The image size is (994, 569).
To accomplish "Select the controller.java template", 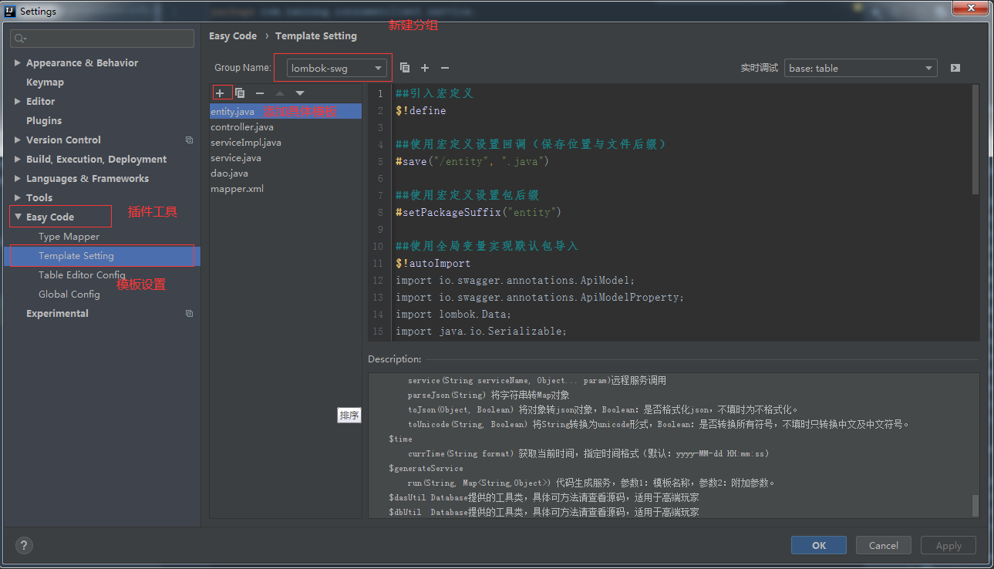I will coord(285,127).
